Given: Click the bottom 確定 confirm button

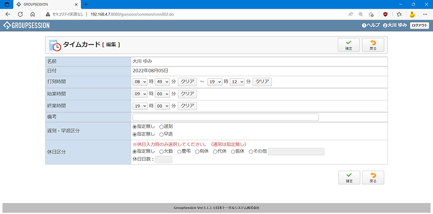Looking at the screenshot, I should pos(349,178).
